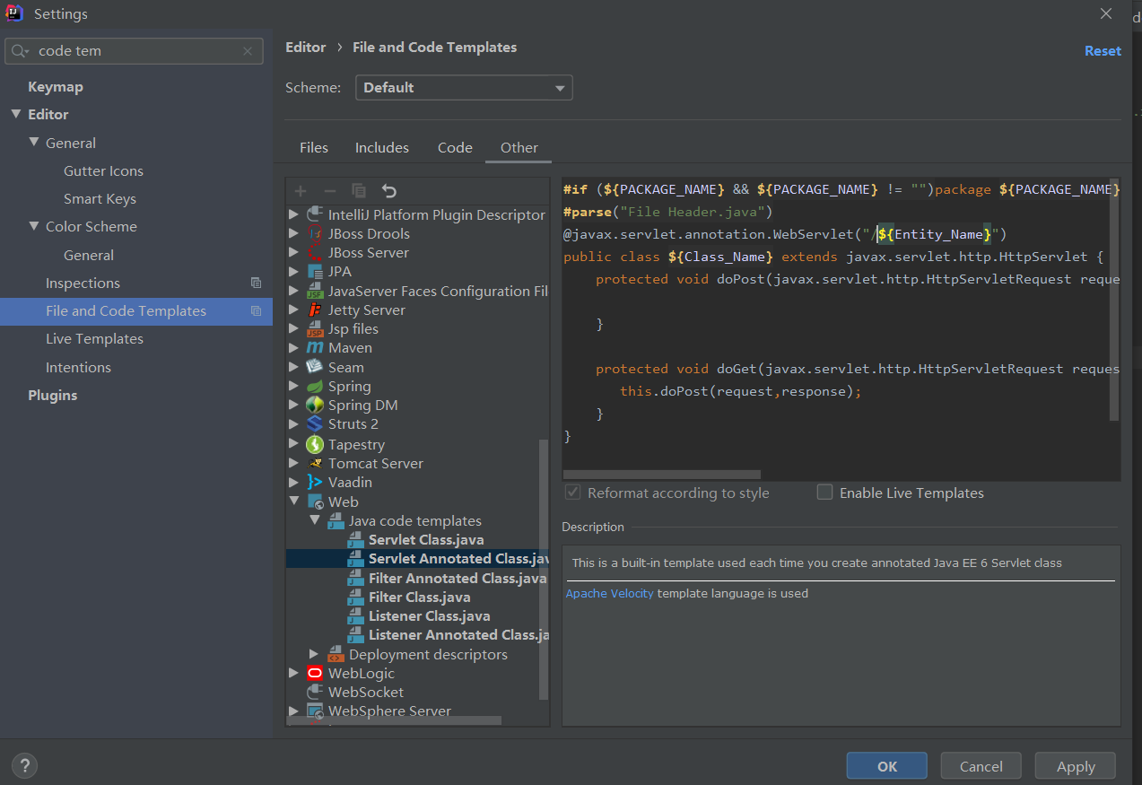The image size is (1142, 785).
Task: Switch to the Files tab
Action: pos(314,148)
